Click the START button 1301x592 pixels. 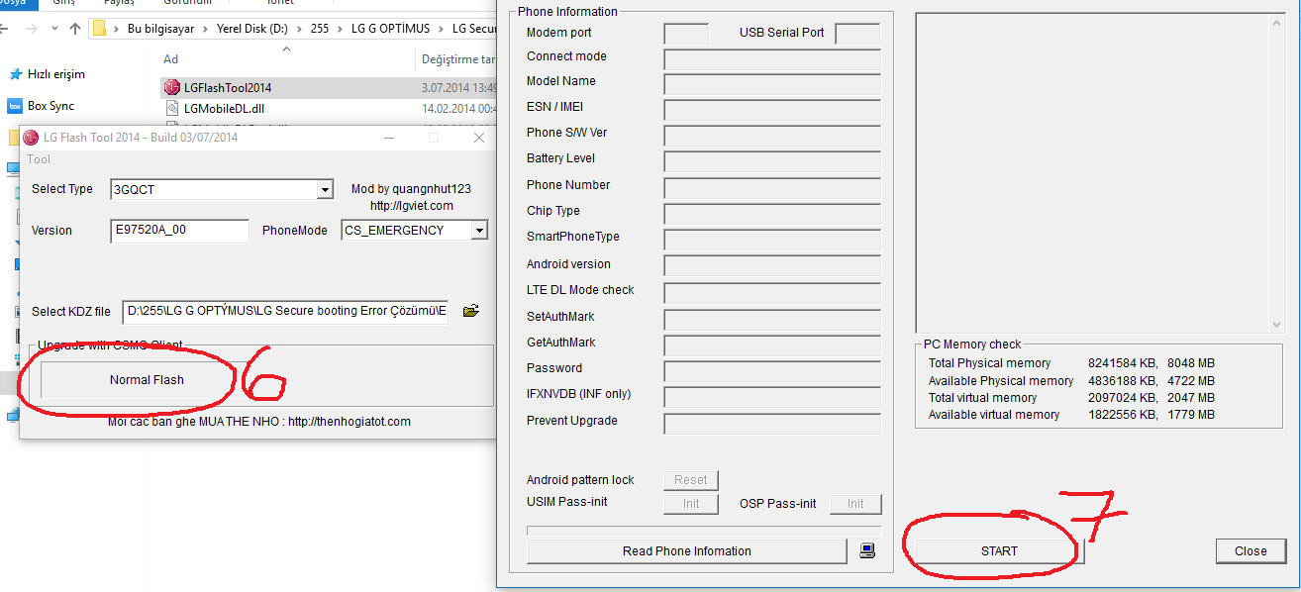click(x=999, y=551)
